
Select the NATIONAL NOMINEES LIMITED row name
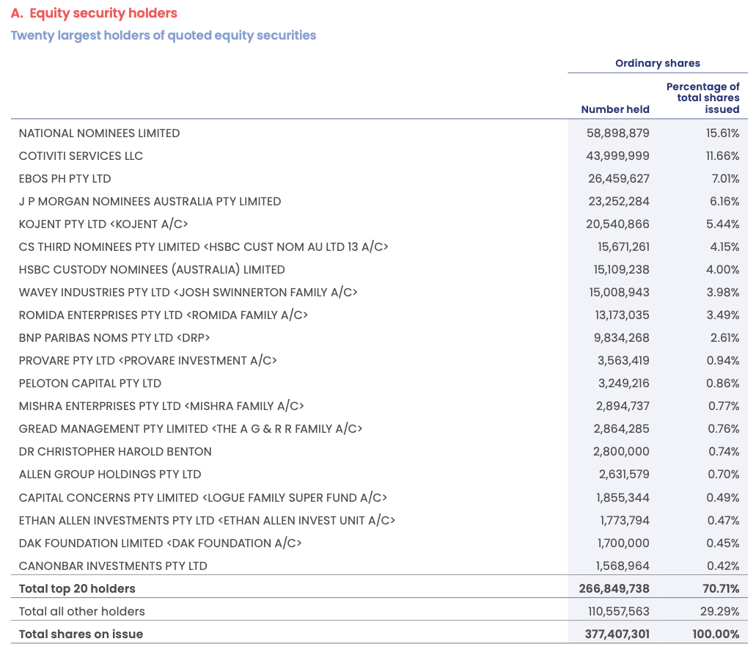99,134
